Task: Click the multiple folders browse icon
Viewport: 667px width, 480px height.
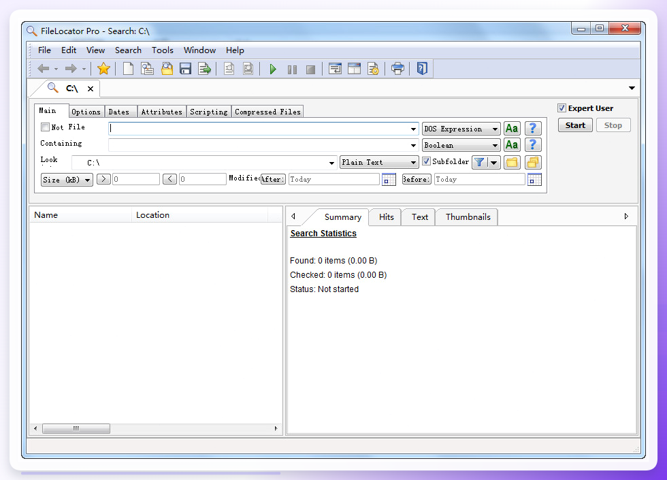Action: pyautogui.click(x=532, y=162)
